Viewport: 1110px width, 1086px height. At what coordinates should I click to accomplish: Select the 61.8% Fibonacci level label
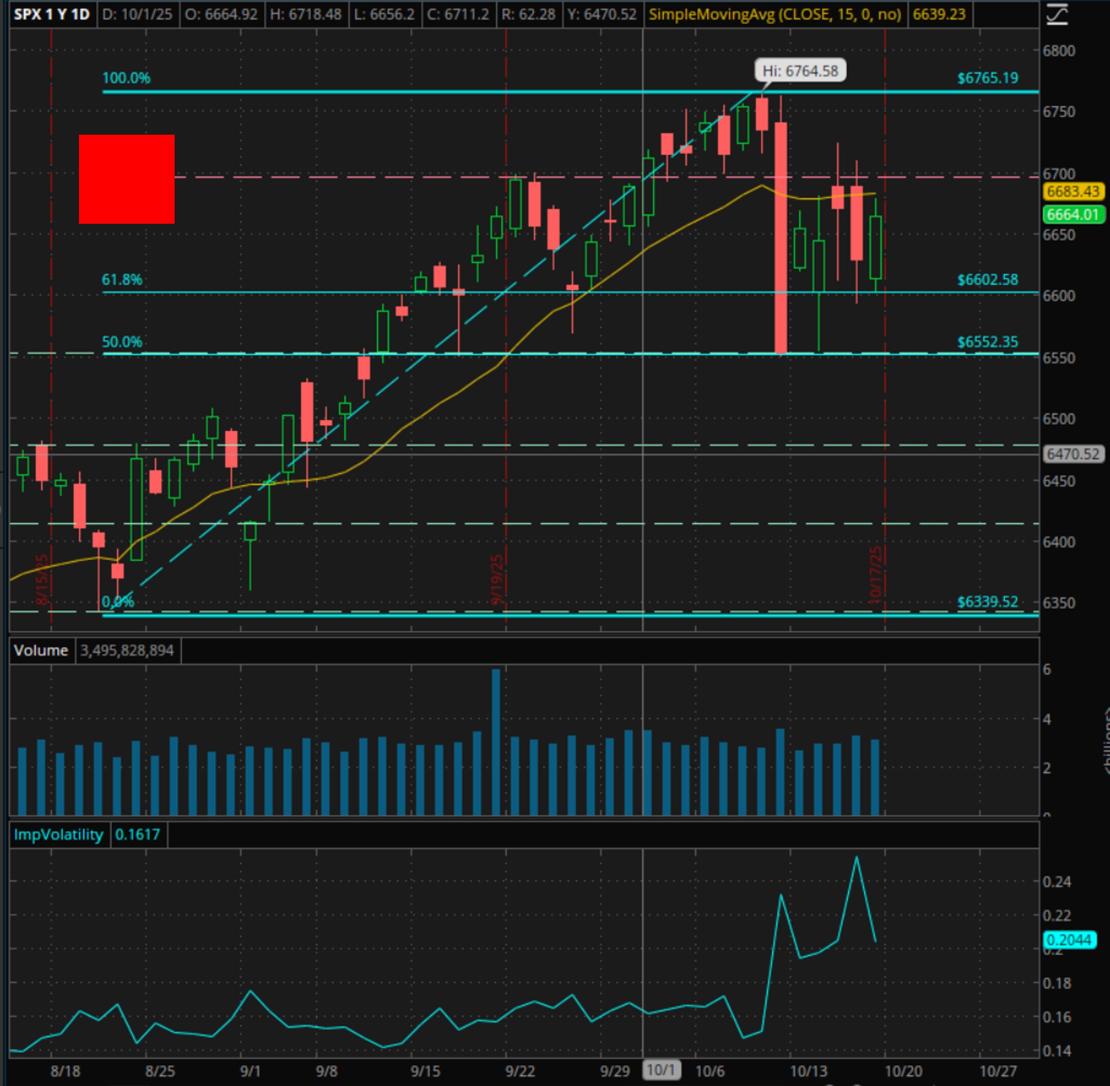click(122, 280)
